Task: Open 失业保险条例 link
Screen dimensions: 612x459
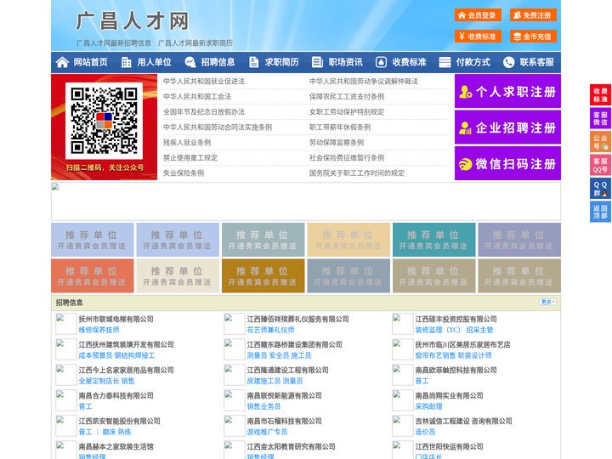Action: click(184, 173)
